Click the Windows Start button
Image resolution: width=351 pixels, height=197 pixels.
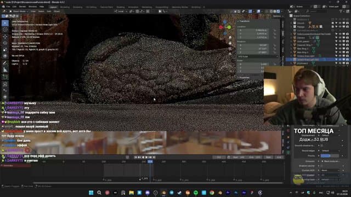tap(91, 193)
